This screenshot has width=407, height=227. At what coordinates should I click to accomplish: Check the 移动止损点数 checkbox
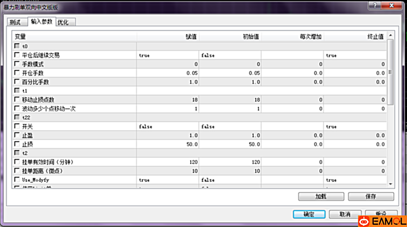(x=17, y=100)
